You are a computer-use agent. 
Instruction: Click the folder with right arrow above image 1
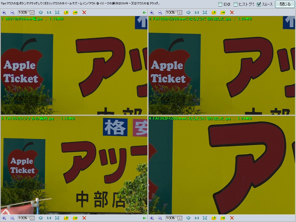tap(75, 12)
